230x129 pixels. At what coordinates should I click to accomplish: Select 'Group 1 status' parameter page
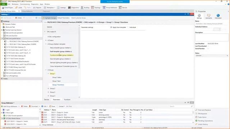[57, 77]
